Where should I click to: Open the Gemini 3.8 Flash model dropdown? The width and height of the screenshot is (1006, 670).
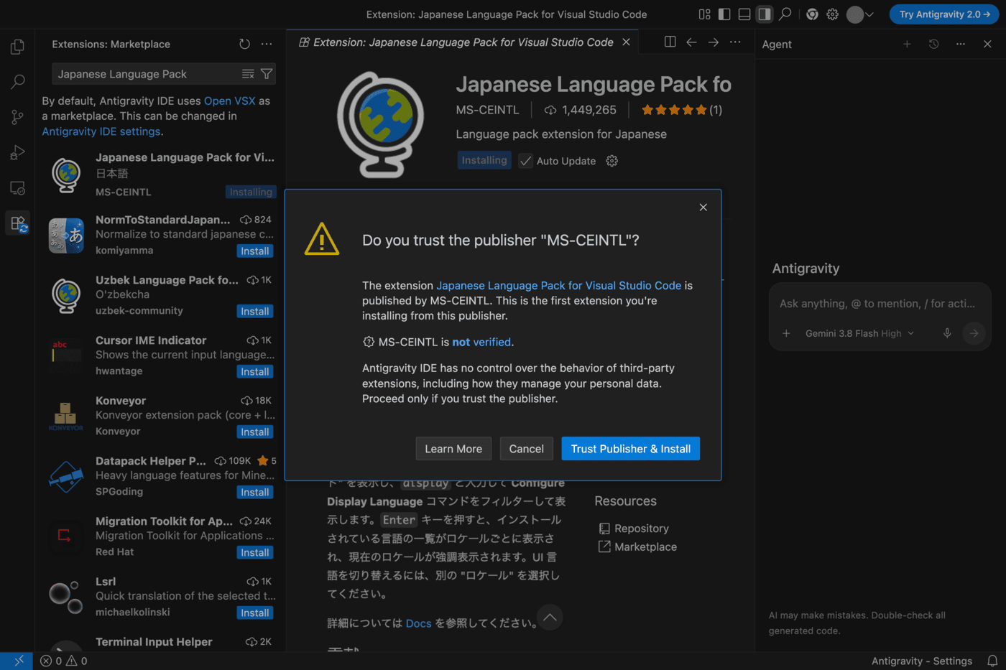click(859, 333)
